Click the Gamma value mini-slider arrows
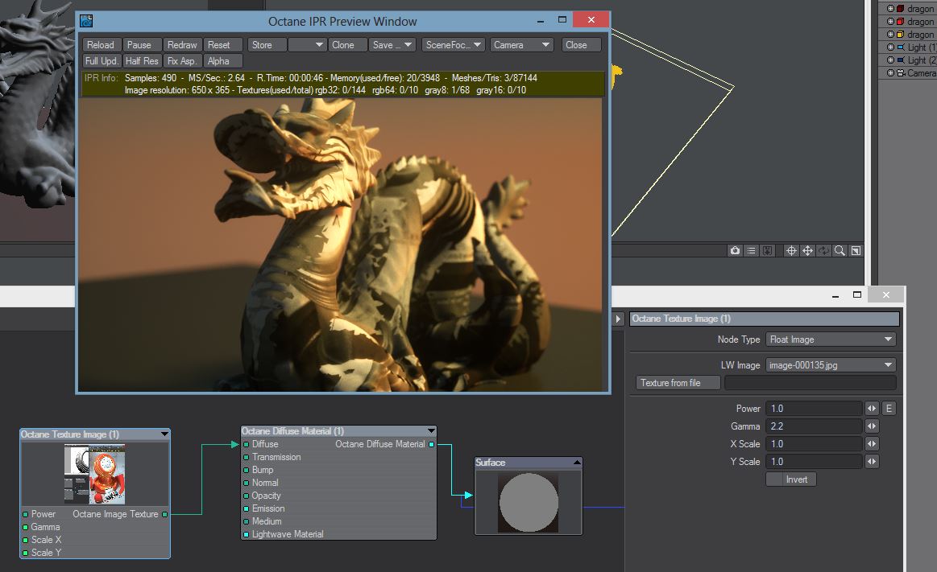This screenshot has width=937, height=572. pos(872,426)
